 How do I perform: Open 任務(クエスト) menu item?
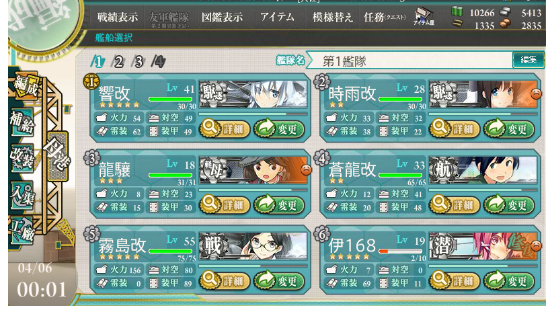pos(385,17)
